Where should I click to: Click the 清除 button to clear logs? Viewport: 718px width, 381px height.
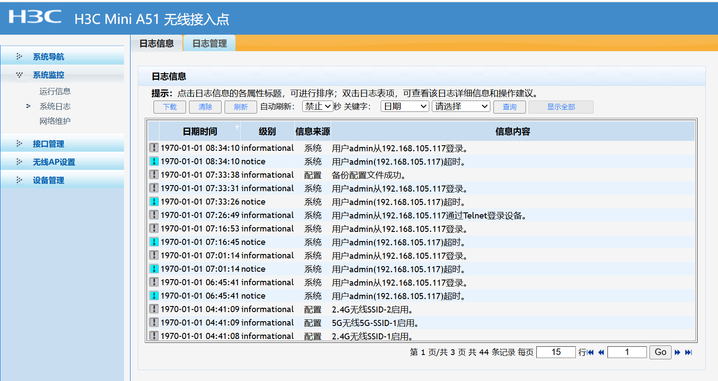click(x=205, y=107)
